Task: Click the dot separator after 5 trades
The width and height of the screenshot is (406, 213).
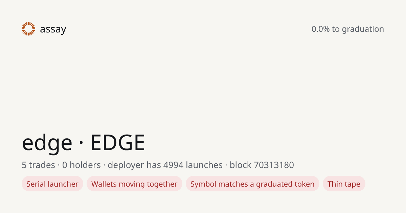Action: 59,165
